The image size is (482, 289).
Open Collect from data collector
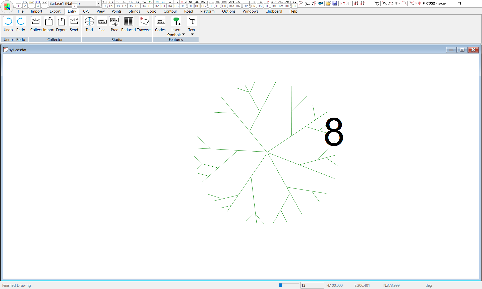tap(36, 22)
